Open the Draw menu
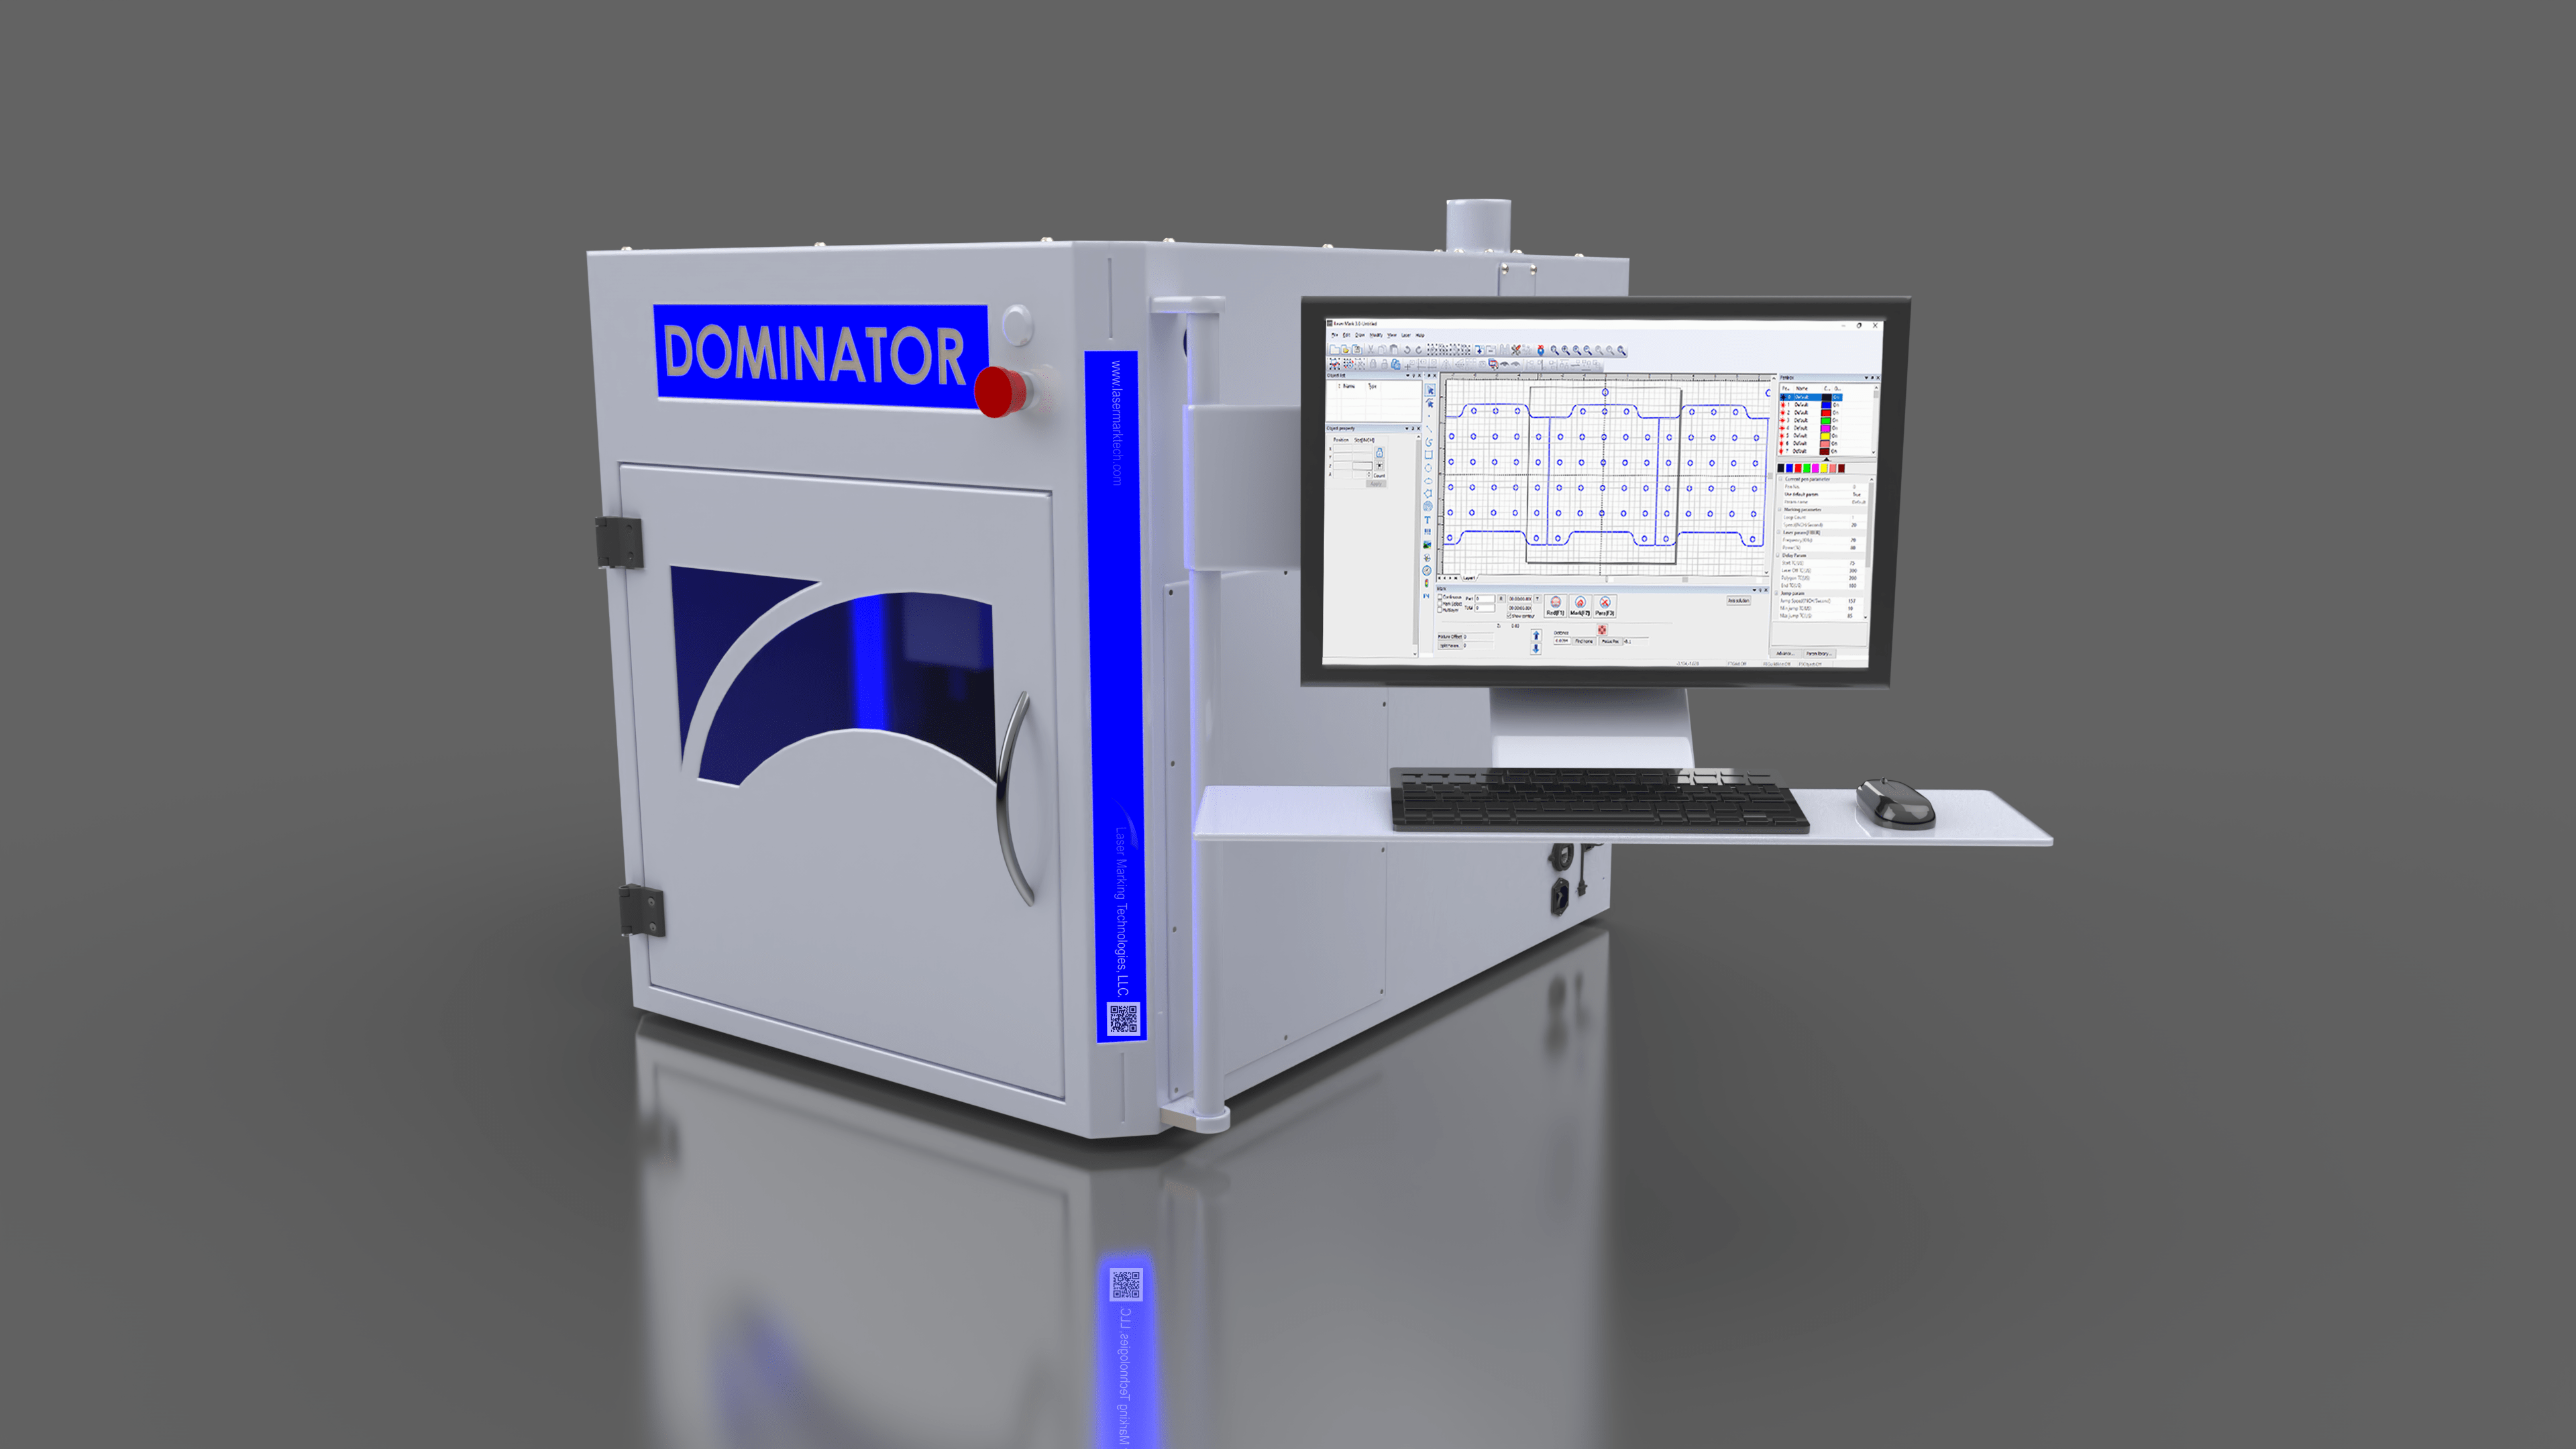The height and width of the screenshot is (1449, 2576). pos(1360,335)
